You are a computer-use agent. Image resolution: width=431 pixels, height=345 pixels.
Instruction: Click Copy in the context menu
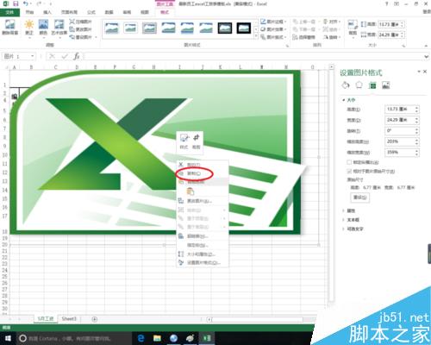click(x=203, y=173)
